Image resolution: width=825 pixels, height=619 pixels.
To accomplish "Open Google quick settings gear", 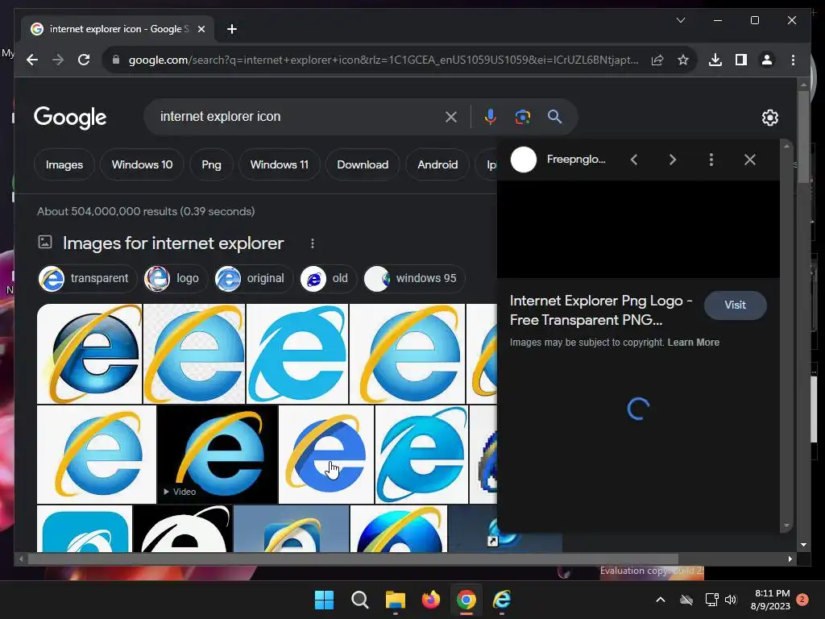I will coord(769,118).
